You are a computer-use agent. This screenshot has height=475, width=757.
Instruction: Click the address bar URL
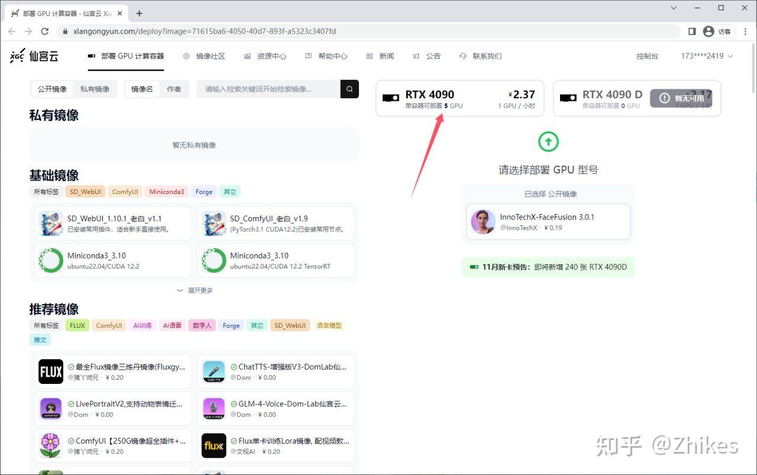click(205, 31)
